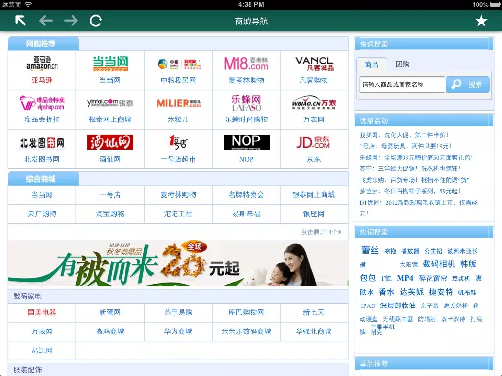Open the 1号店 logo
This screenshot has height=376, width=502.
pos(178,142)
